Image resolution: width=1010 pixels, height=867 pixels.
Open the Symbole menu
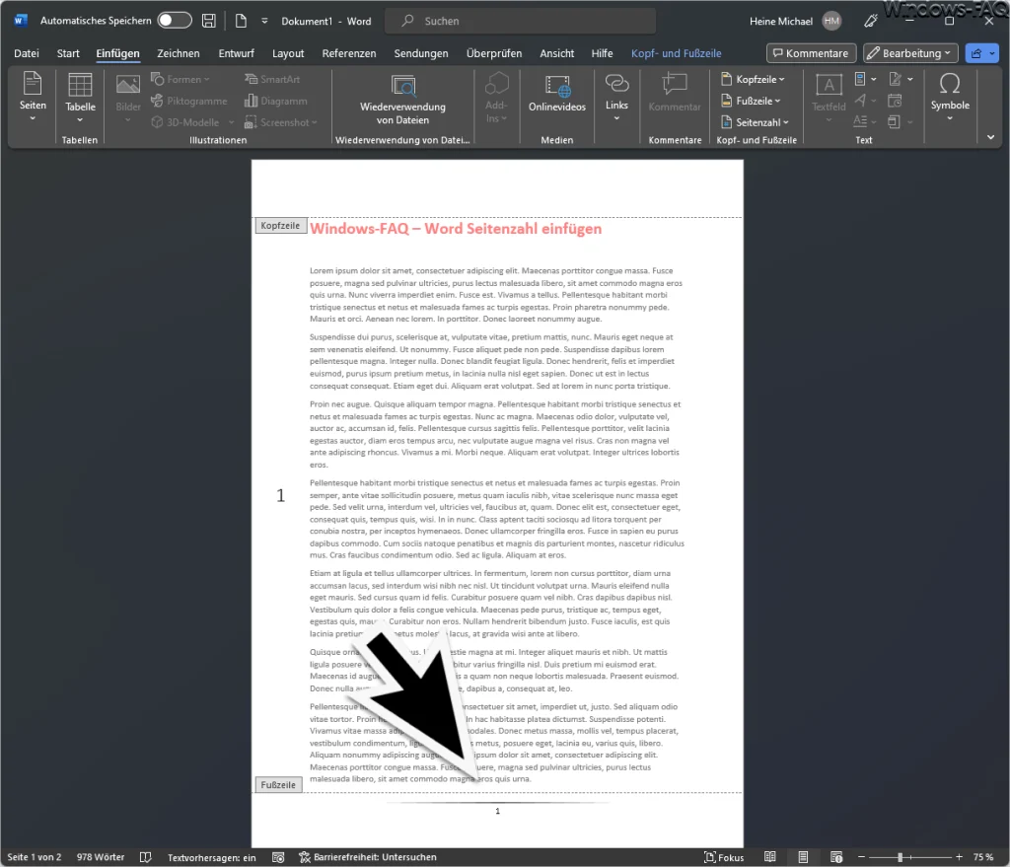[x=950, y=98]
